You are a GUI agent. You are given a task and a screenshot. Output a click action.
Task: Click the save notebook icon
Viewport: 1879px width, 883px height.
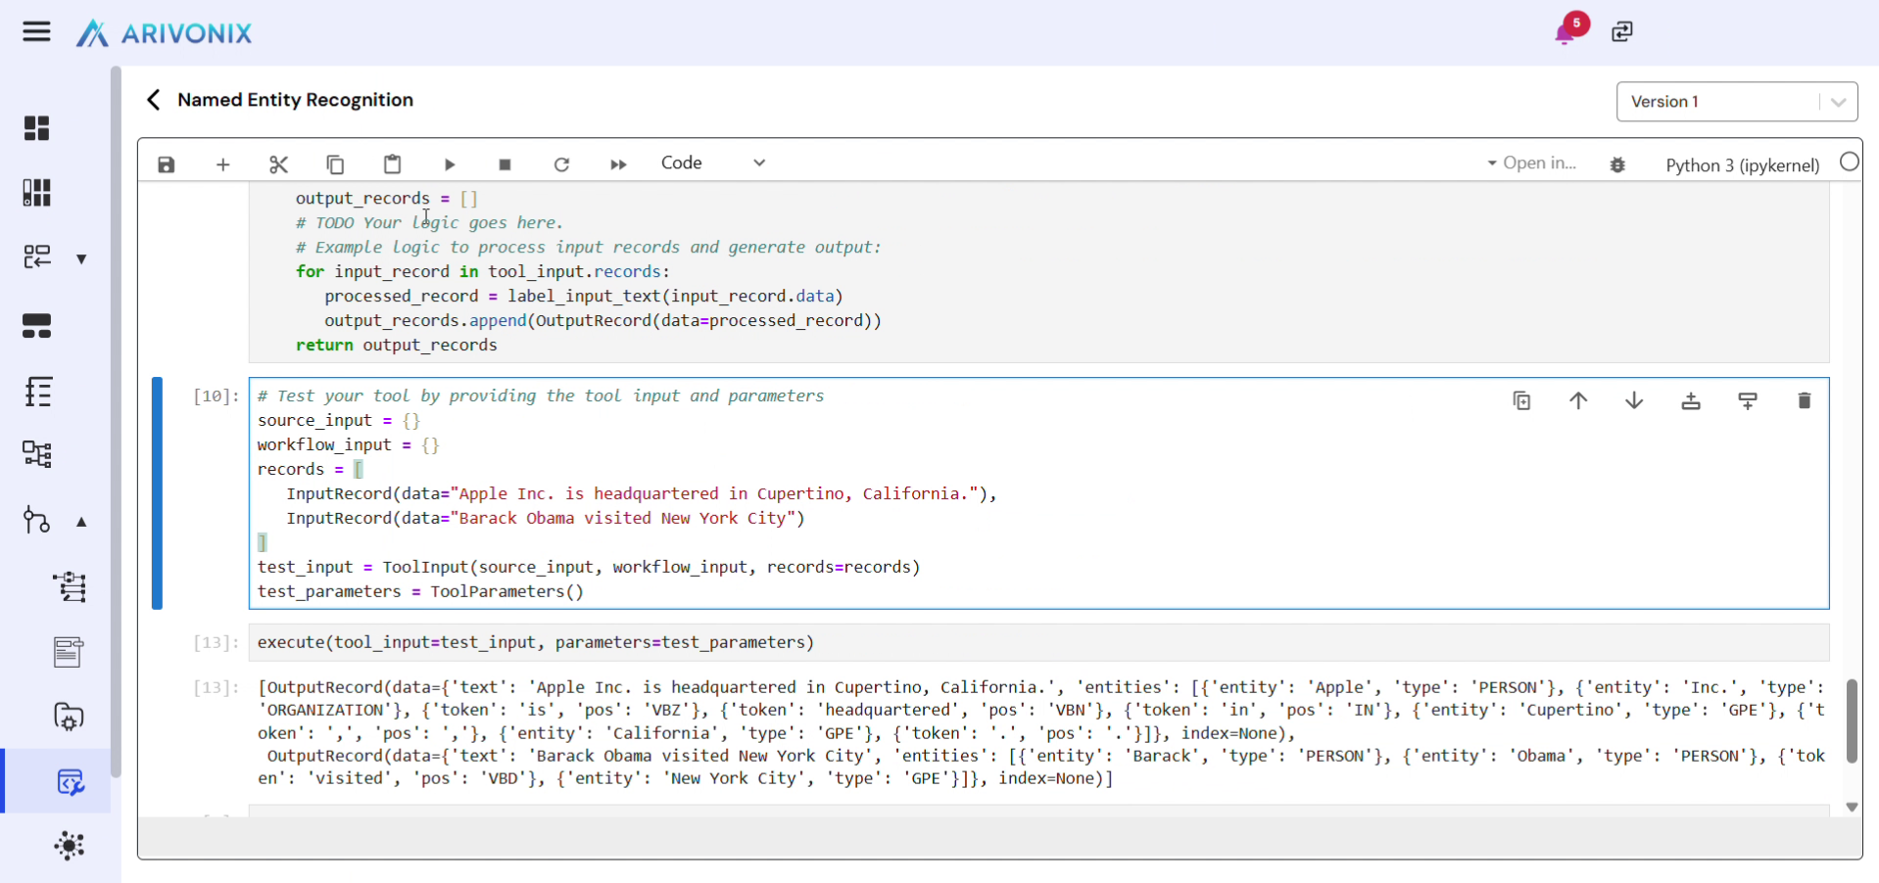click(167, 164)
